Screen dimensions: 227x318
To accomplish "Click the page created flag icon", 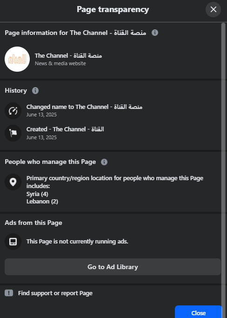I will [x=13, y=133].
